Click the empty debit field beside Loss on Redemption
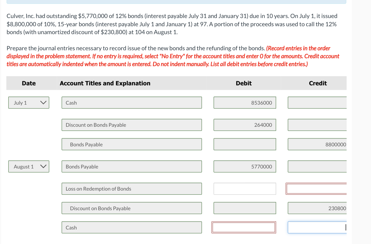This screenshot has height=244, width=371. click(x=245, y=188)
